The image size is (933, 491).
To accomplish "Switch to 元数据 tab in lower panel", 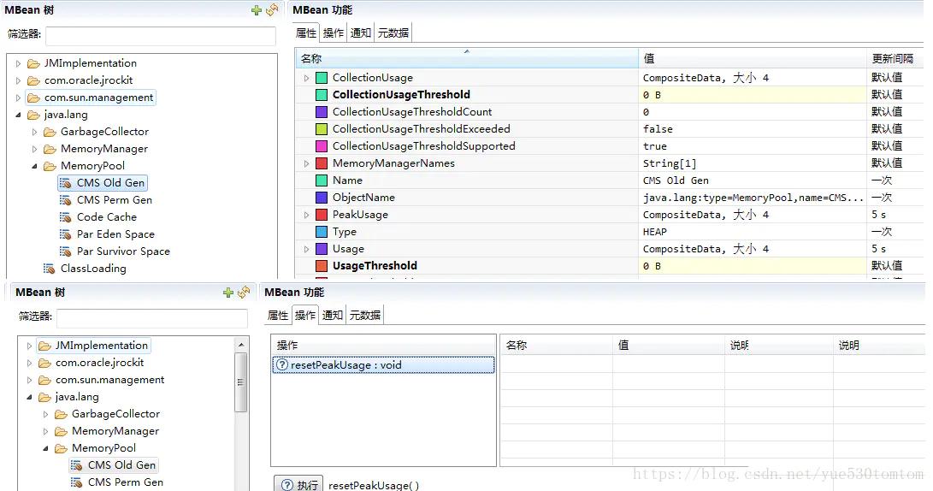I will pyautogui.click(x=365, y=315).
